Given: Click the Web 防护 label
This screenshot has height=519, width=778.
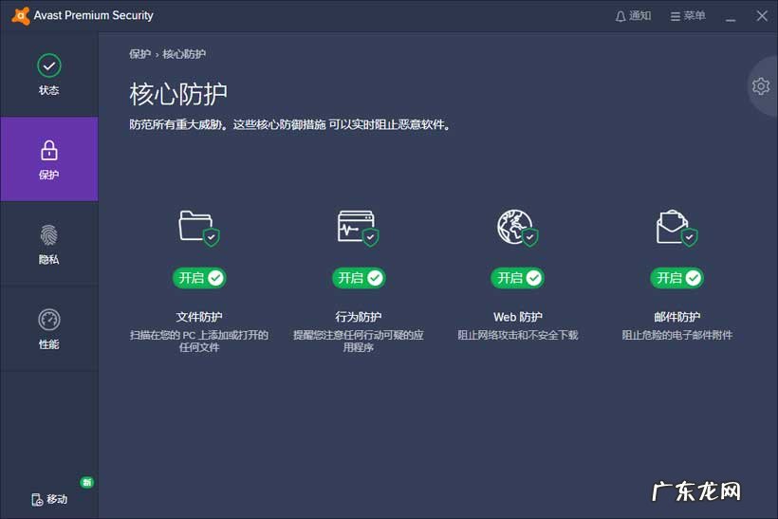Looking at the screenshot, I should 517,317.
